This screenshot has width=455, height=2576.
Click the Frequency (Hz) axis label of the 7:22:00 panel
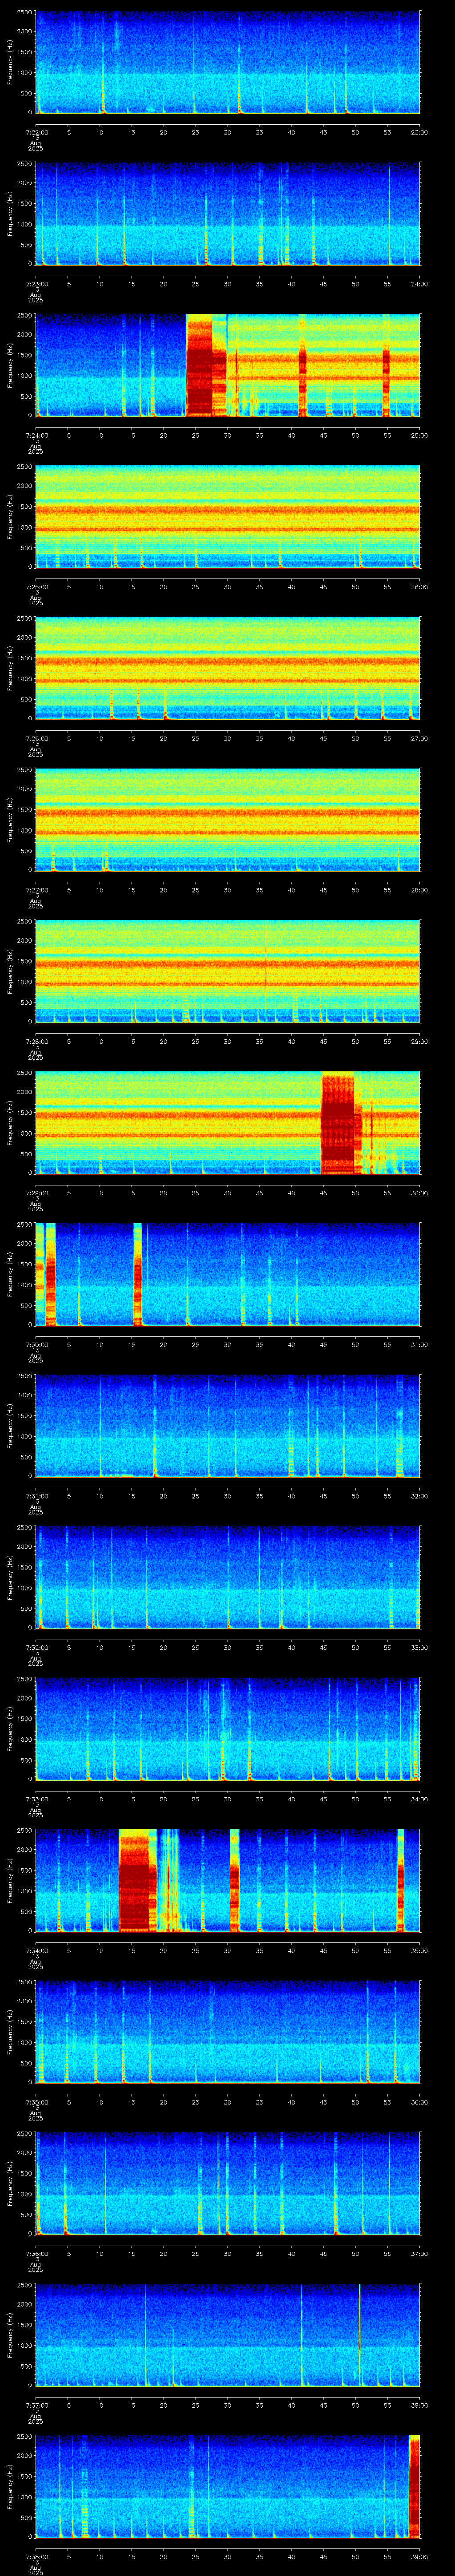(x=10, y=62)
